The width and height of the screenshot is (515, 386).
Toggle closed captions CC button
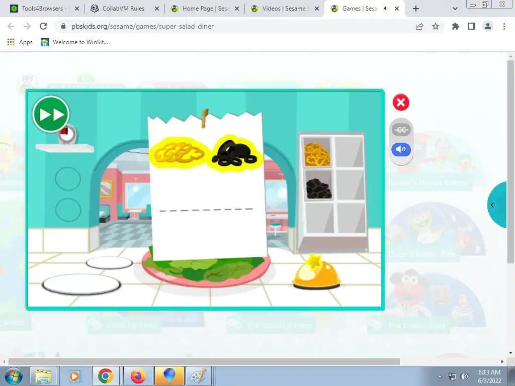(401, 130)
